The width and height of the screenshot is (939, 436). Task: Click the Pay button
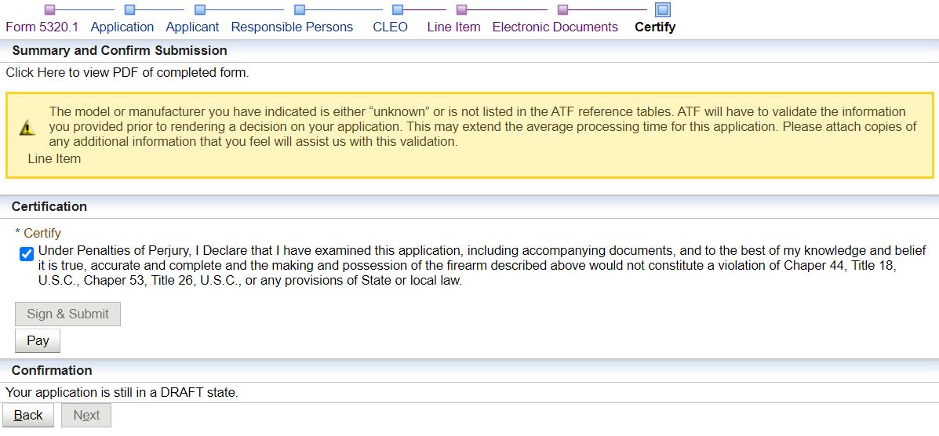(38, 341)
